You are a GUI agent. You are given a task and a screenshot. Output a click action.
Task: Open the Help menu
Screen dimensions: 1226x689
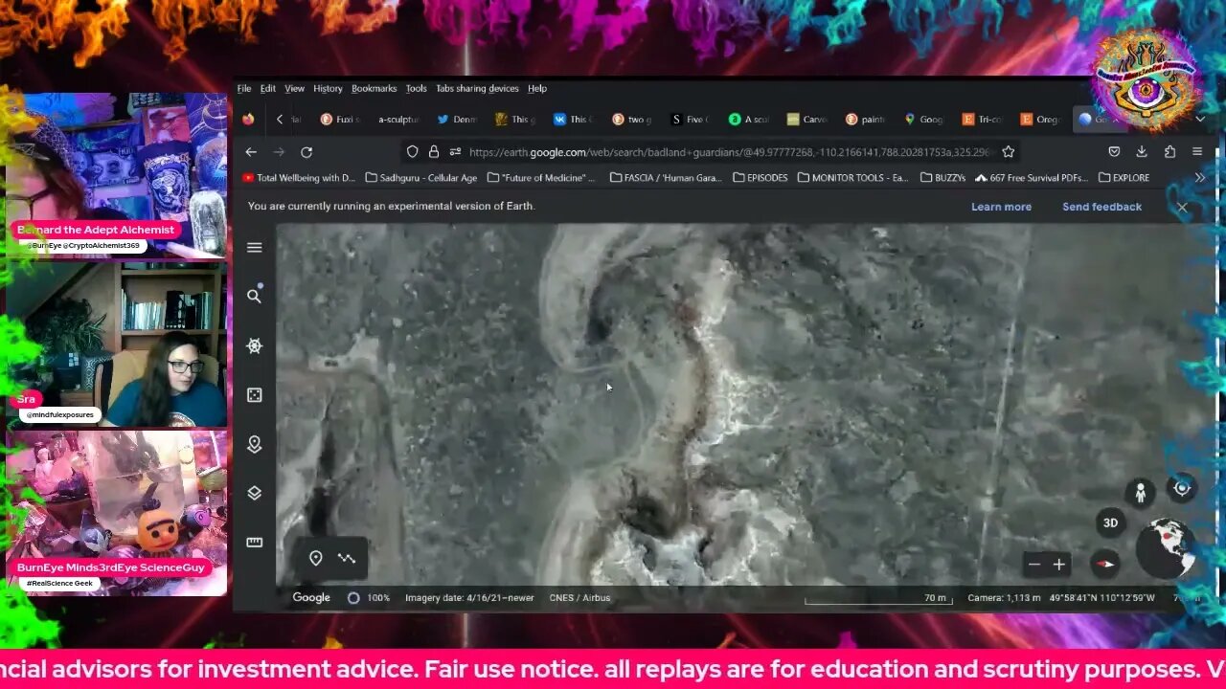pyautogui.click(x=537, y=89)
